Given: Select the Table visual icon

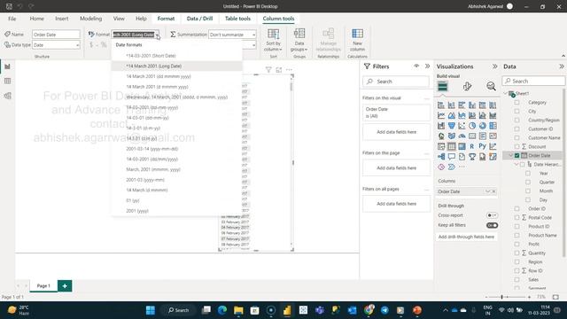Looking at the screenshot, I should click(451, 146).
